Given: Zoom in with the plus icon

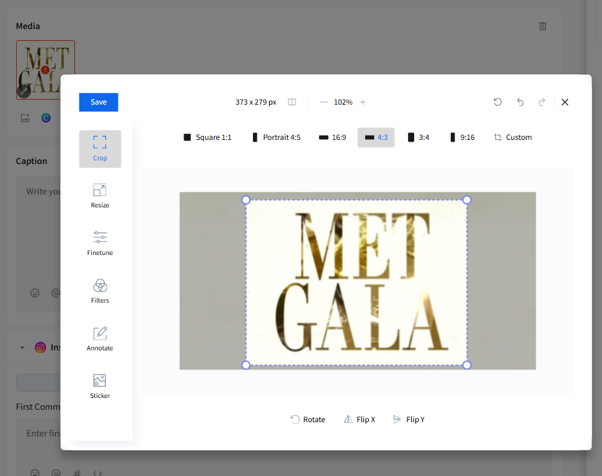Looking at the screenshot, I should 363,102.
